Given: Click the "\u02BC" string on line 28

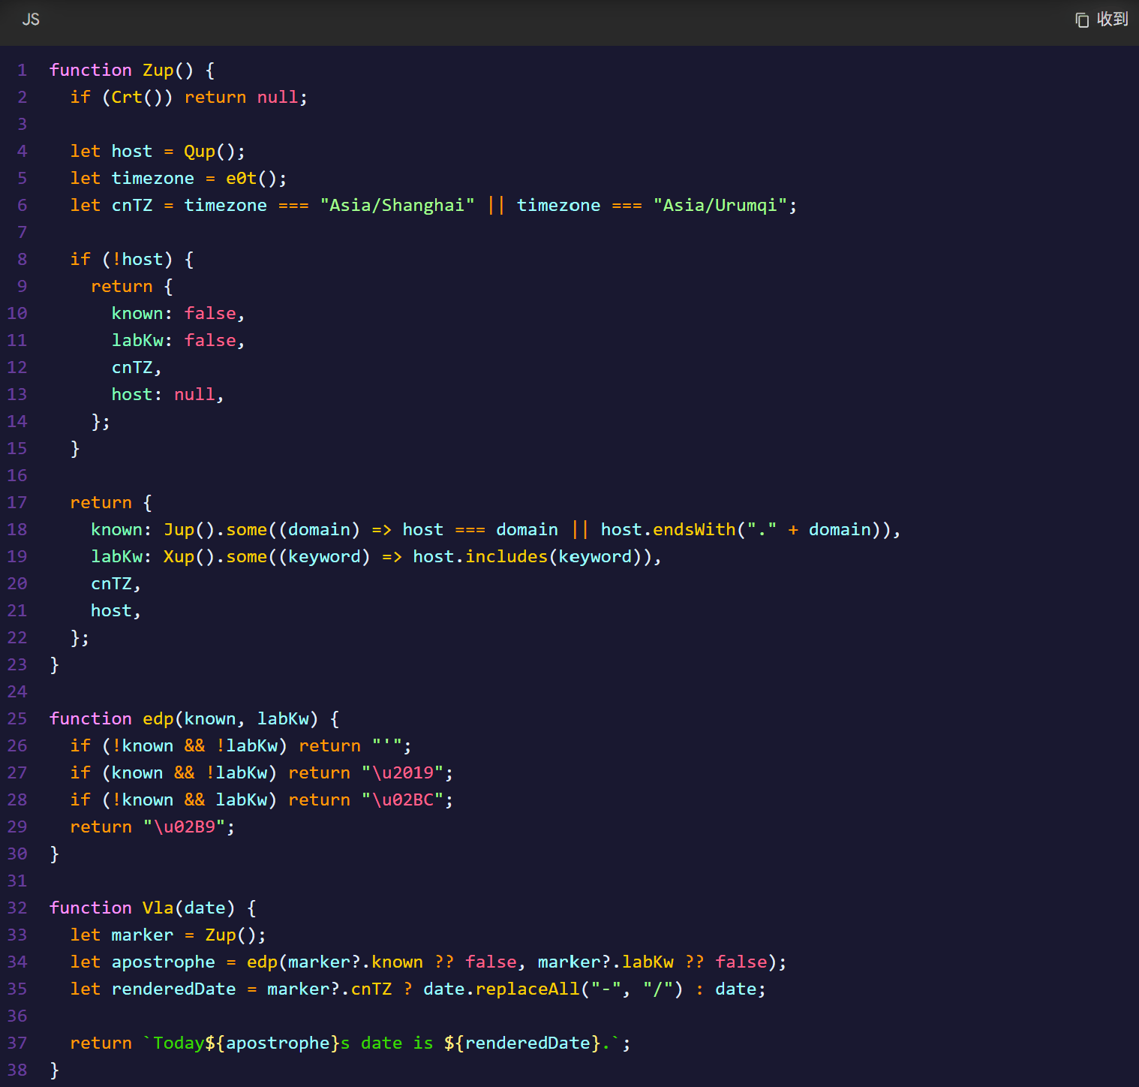Looking at the screenshot, I should pyautogui.click(x=403, y=800).
